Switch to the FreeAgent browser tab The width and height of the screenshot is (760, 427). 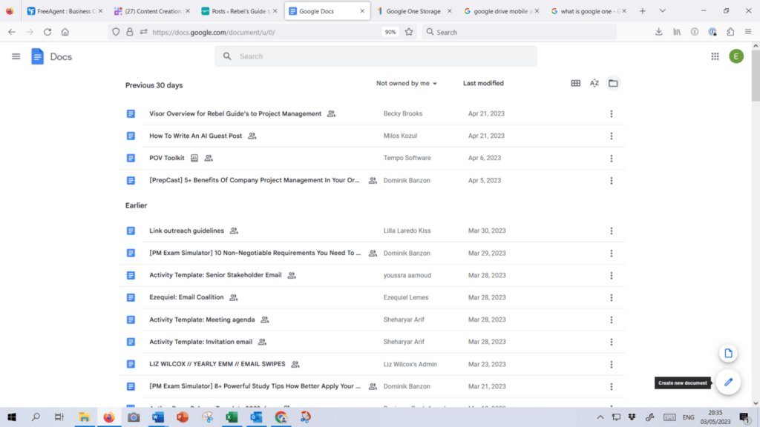pyautogui.click(x=65, y=10)
